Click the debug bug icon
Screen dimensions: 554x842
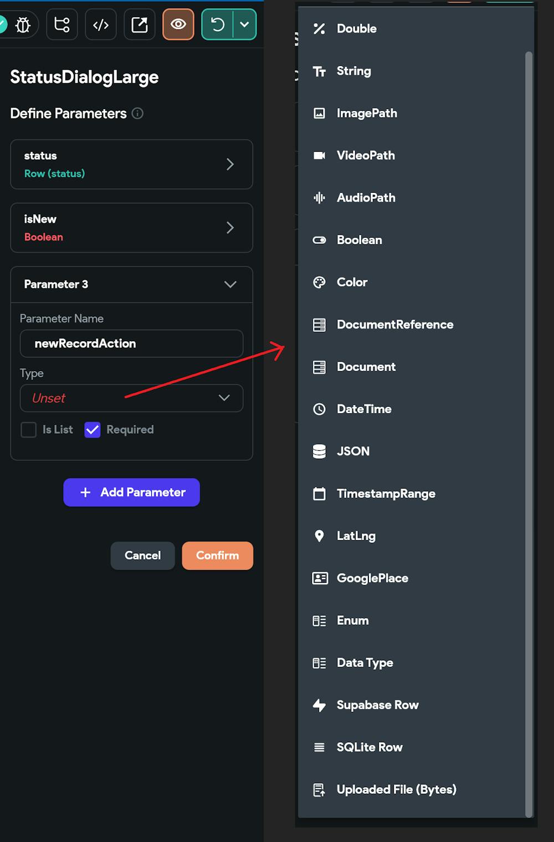pyautogui.click(x=23, y=25)
